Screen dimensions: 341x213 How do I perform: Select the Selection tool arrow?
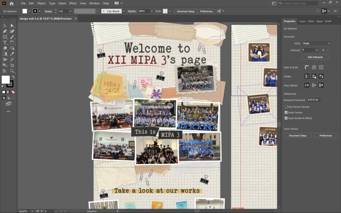coord(5,26)
